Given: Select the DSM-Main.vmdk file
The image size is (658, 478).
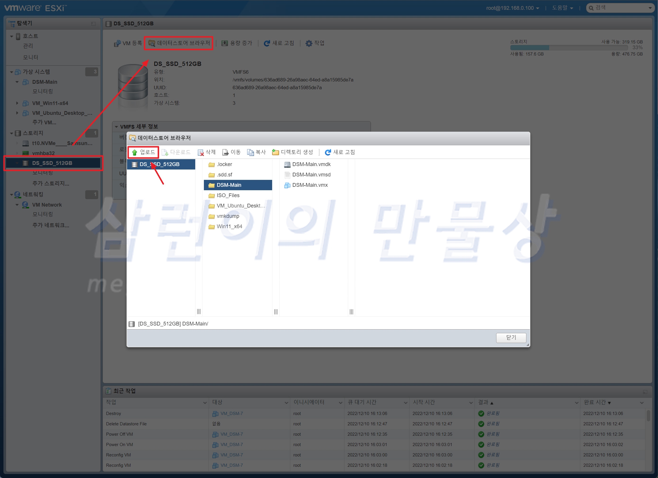Looking at the screenshot, I should pos(311,164).
